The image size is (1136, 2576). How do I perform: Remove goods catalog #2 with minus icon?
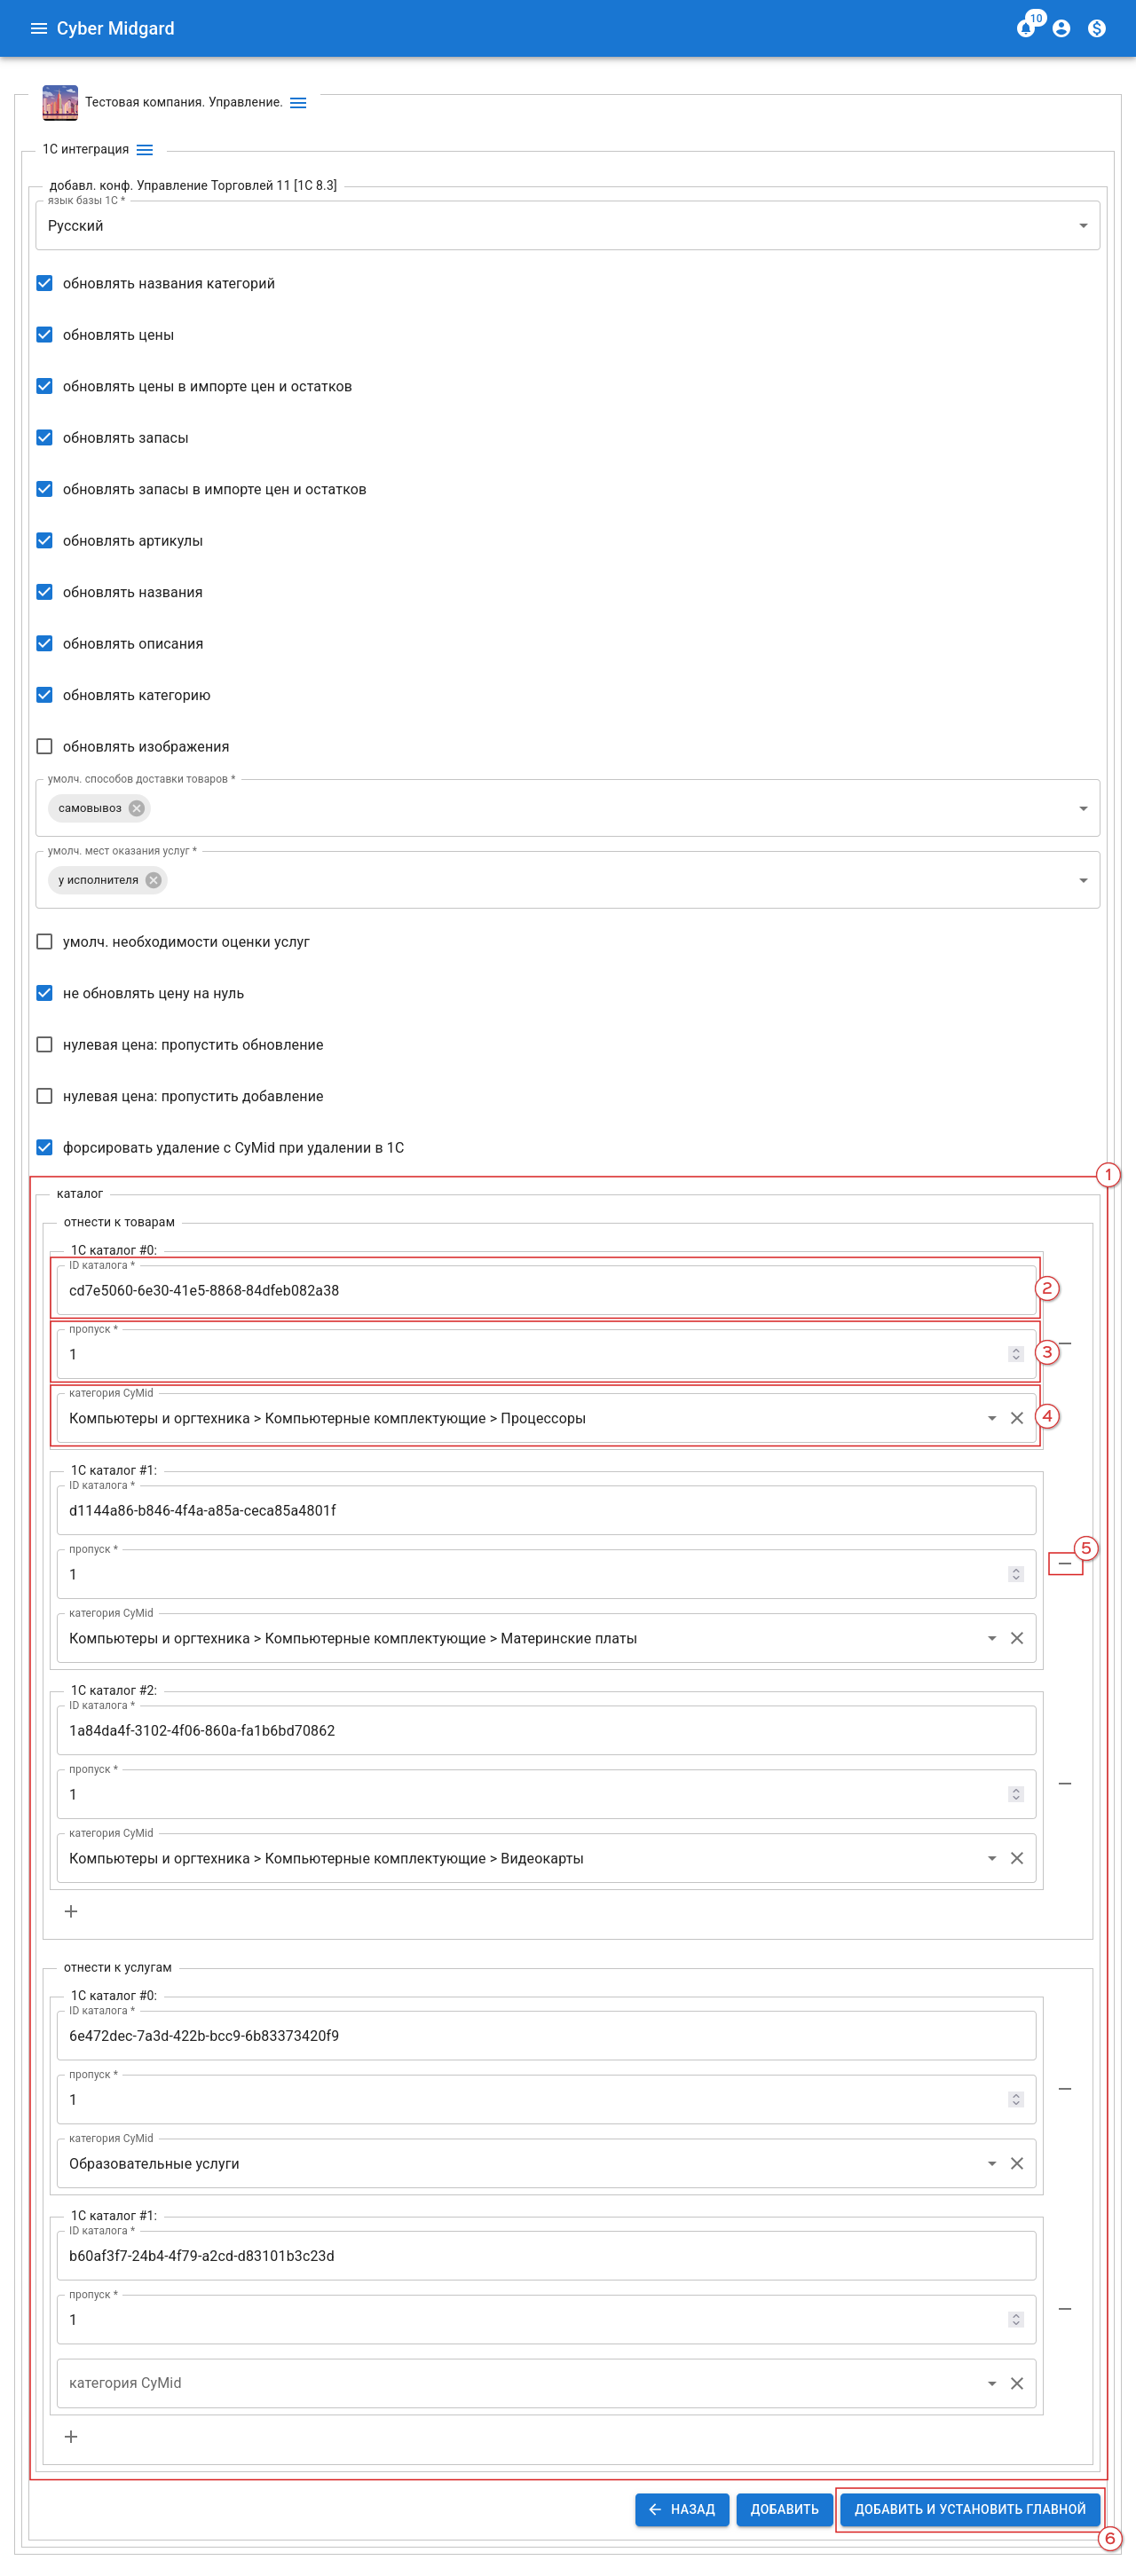pyautogui.click(x=1065, y=1783)
